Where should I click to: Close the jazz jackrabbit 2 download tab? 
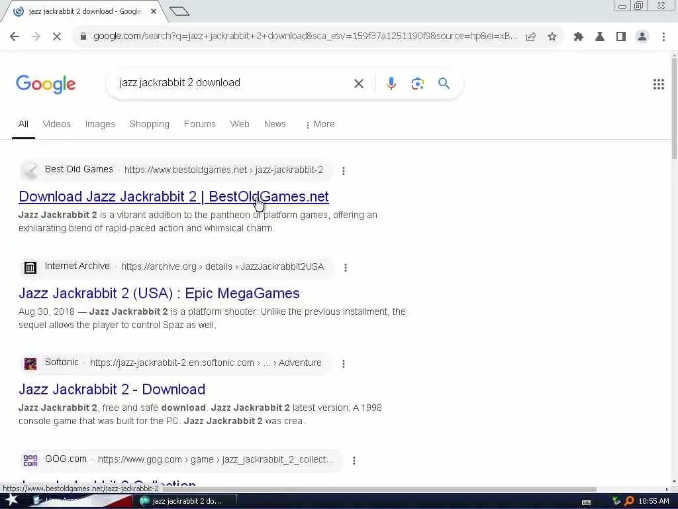(154, 11)
